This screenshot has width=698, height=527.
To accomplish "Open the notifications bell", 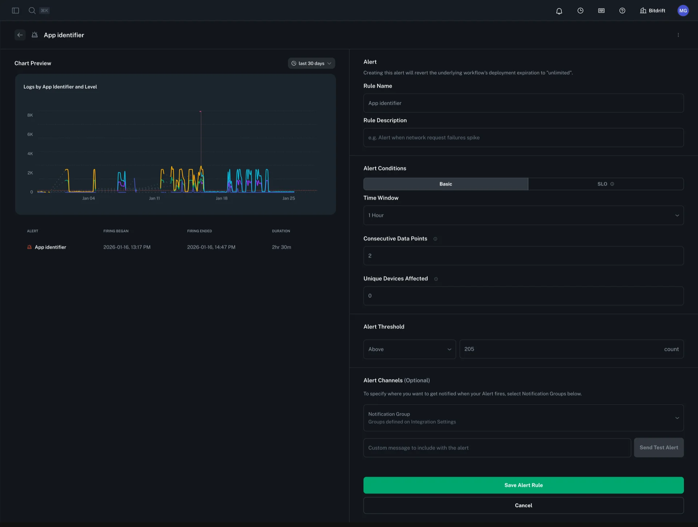I will click(x=559, y=11).
